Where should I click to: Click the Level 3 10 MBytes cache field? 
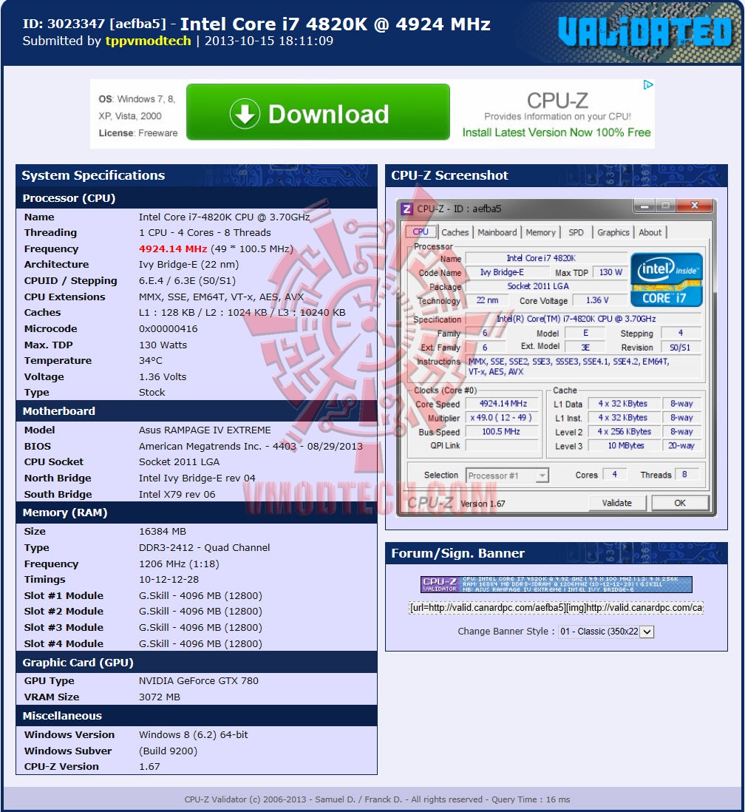click(625, 445)
